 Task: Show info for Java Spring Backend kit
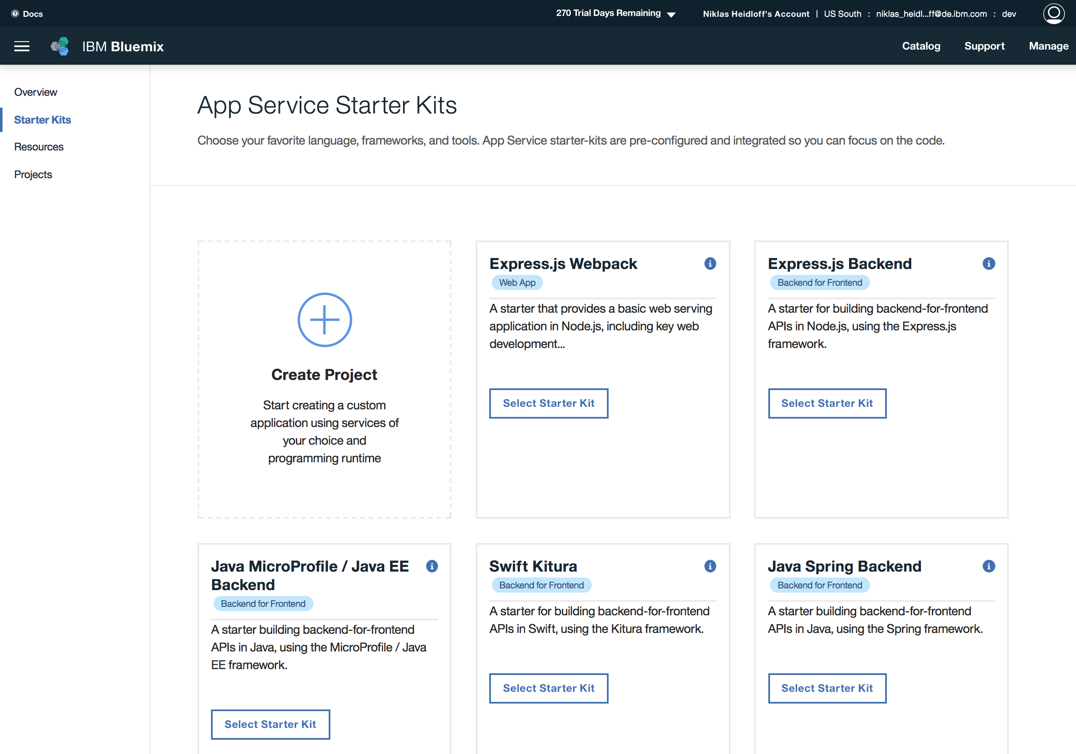point(988,566)
